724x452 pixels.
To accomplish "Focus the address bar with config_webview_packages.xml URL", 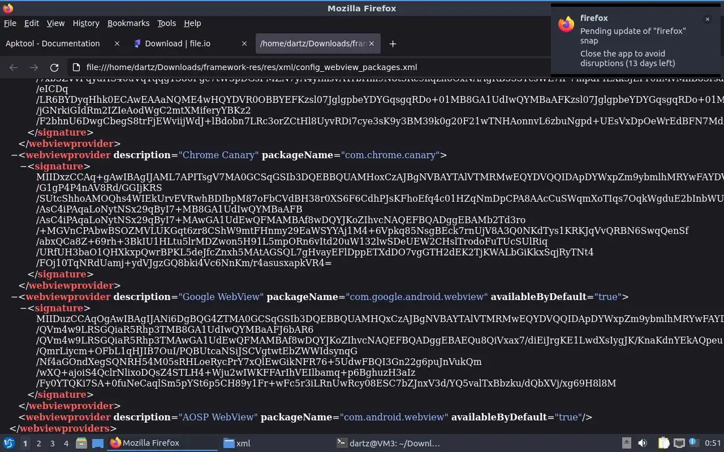I will click(252, 67).
